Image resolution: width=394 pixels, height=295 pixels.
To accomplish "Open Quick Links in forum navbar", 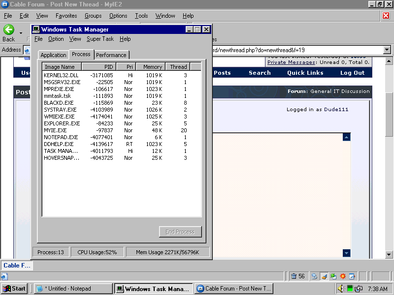I will (305, 73).
